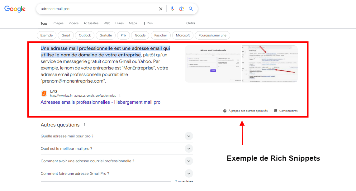Click inside the search input field
The height and width of the screenshot is (191, 356).
pos(93,9)
